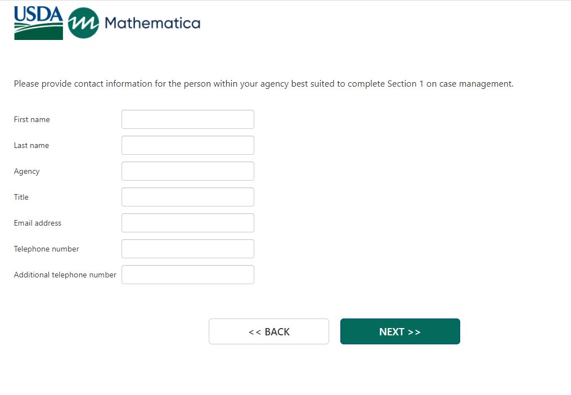The image size is (571, 395).
Task: Focus the Email address field
Action: [187, 223]
